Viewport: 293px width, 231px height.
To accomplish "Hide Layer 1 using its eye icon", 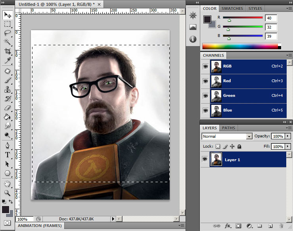I will tap(205, 160).
